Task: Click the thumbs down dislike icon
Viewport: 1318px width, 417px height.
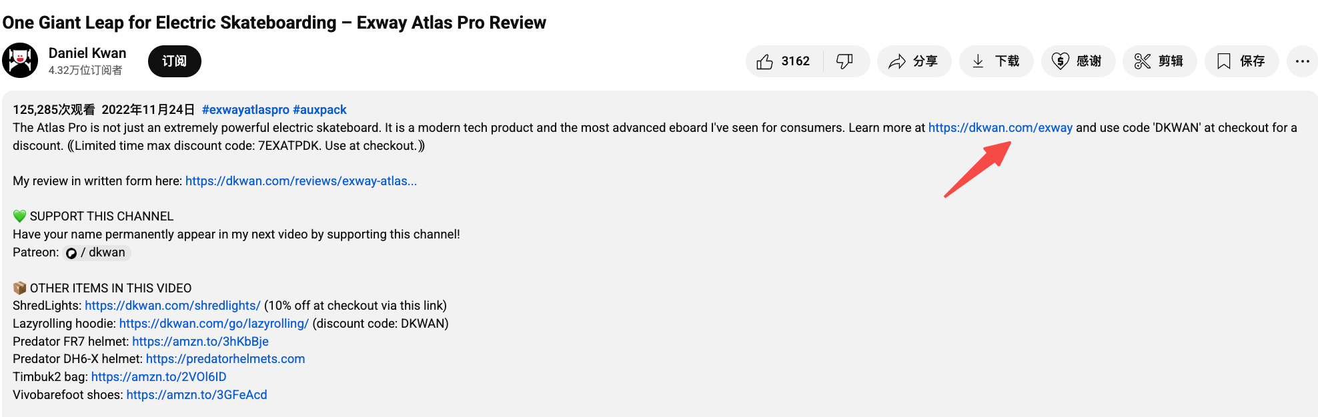Action: pos(844,62)
